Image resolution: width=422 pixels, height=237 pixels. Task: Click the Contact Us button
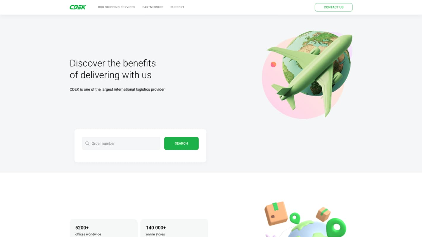[334, 7]
